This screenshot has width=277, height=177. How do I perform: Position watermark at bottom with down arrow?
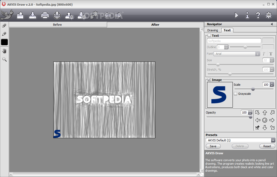pos(265,127)
